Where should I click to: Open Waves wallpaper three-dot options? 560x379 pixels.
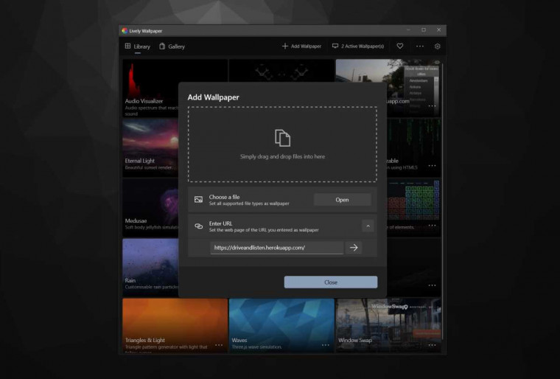tap(326, 345)
